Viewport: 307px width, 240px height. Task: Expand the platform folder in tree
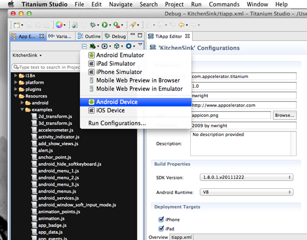tap(16, 82)
